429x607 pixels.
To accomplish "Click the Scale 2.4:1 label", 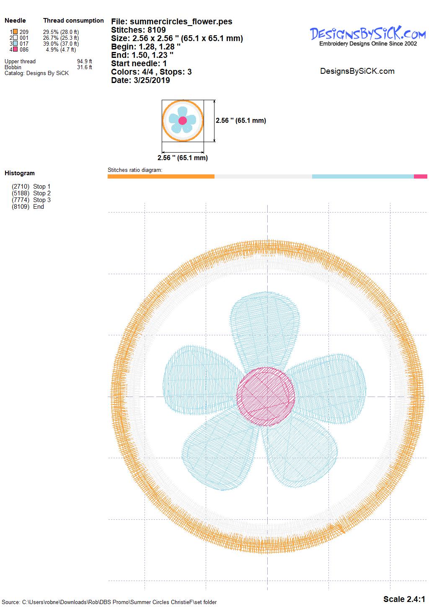I will (x=404, y=599).
